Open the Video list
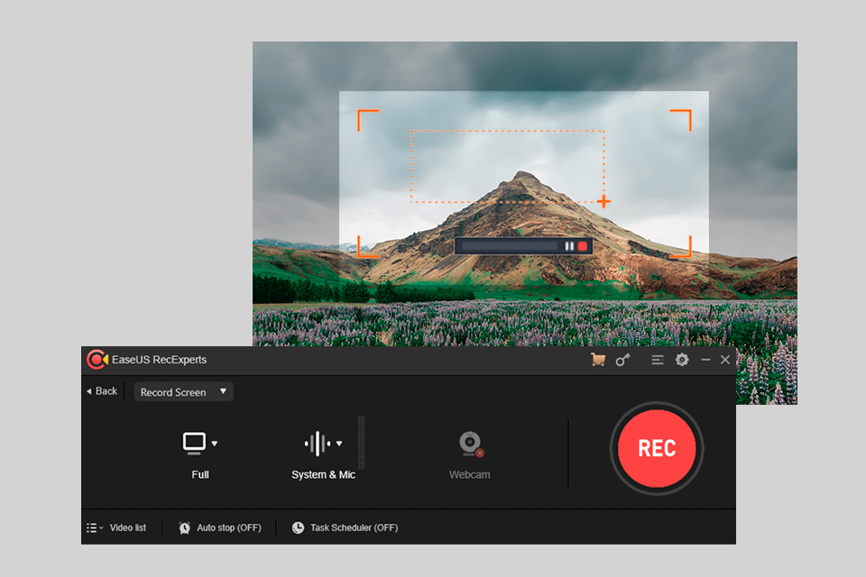Viewport: 866px width, 577px height. pos(120,527)
